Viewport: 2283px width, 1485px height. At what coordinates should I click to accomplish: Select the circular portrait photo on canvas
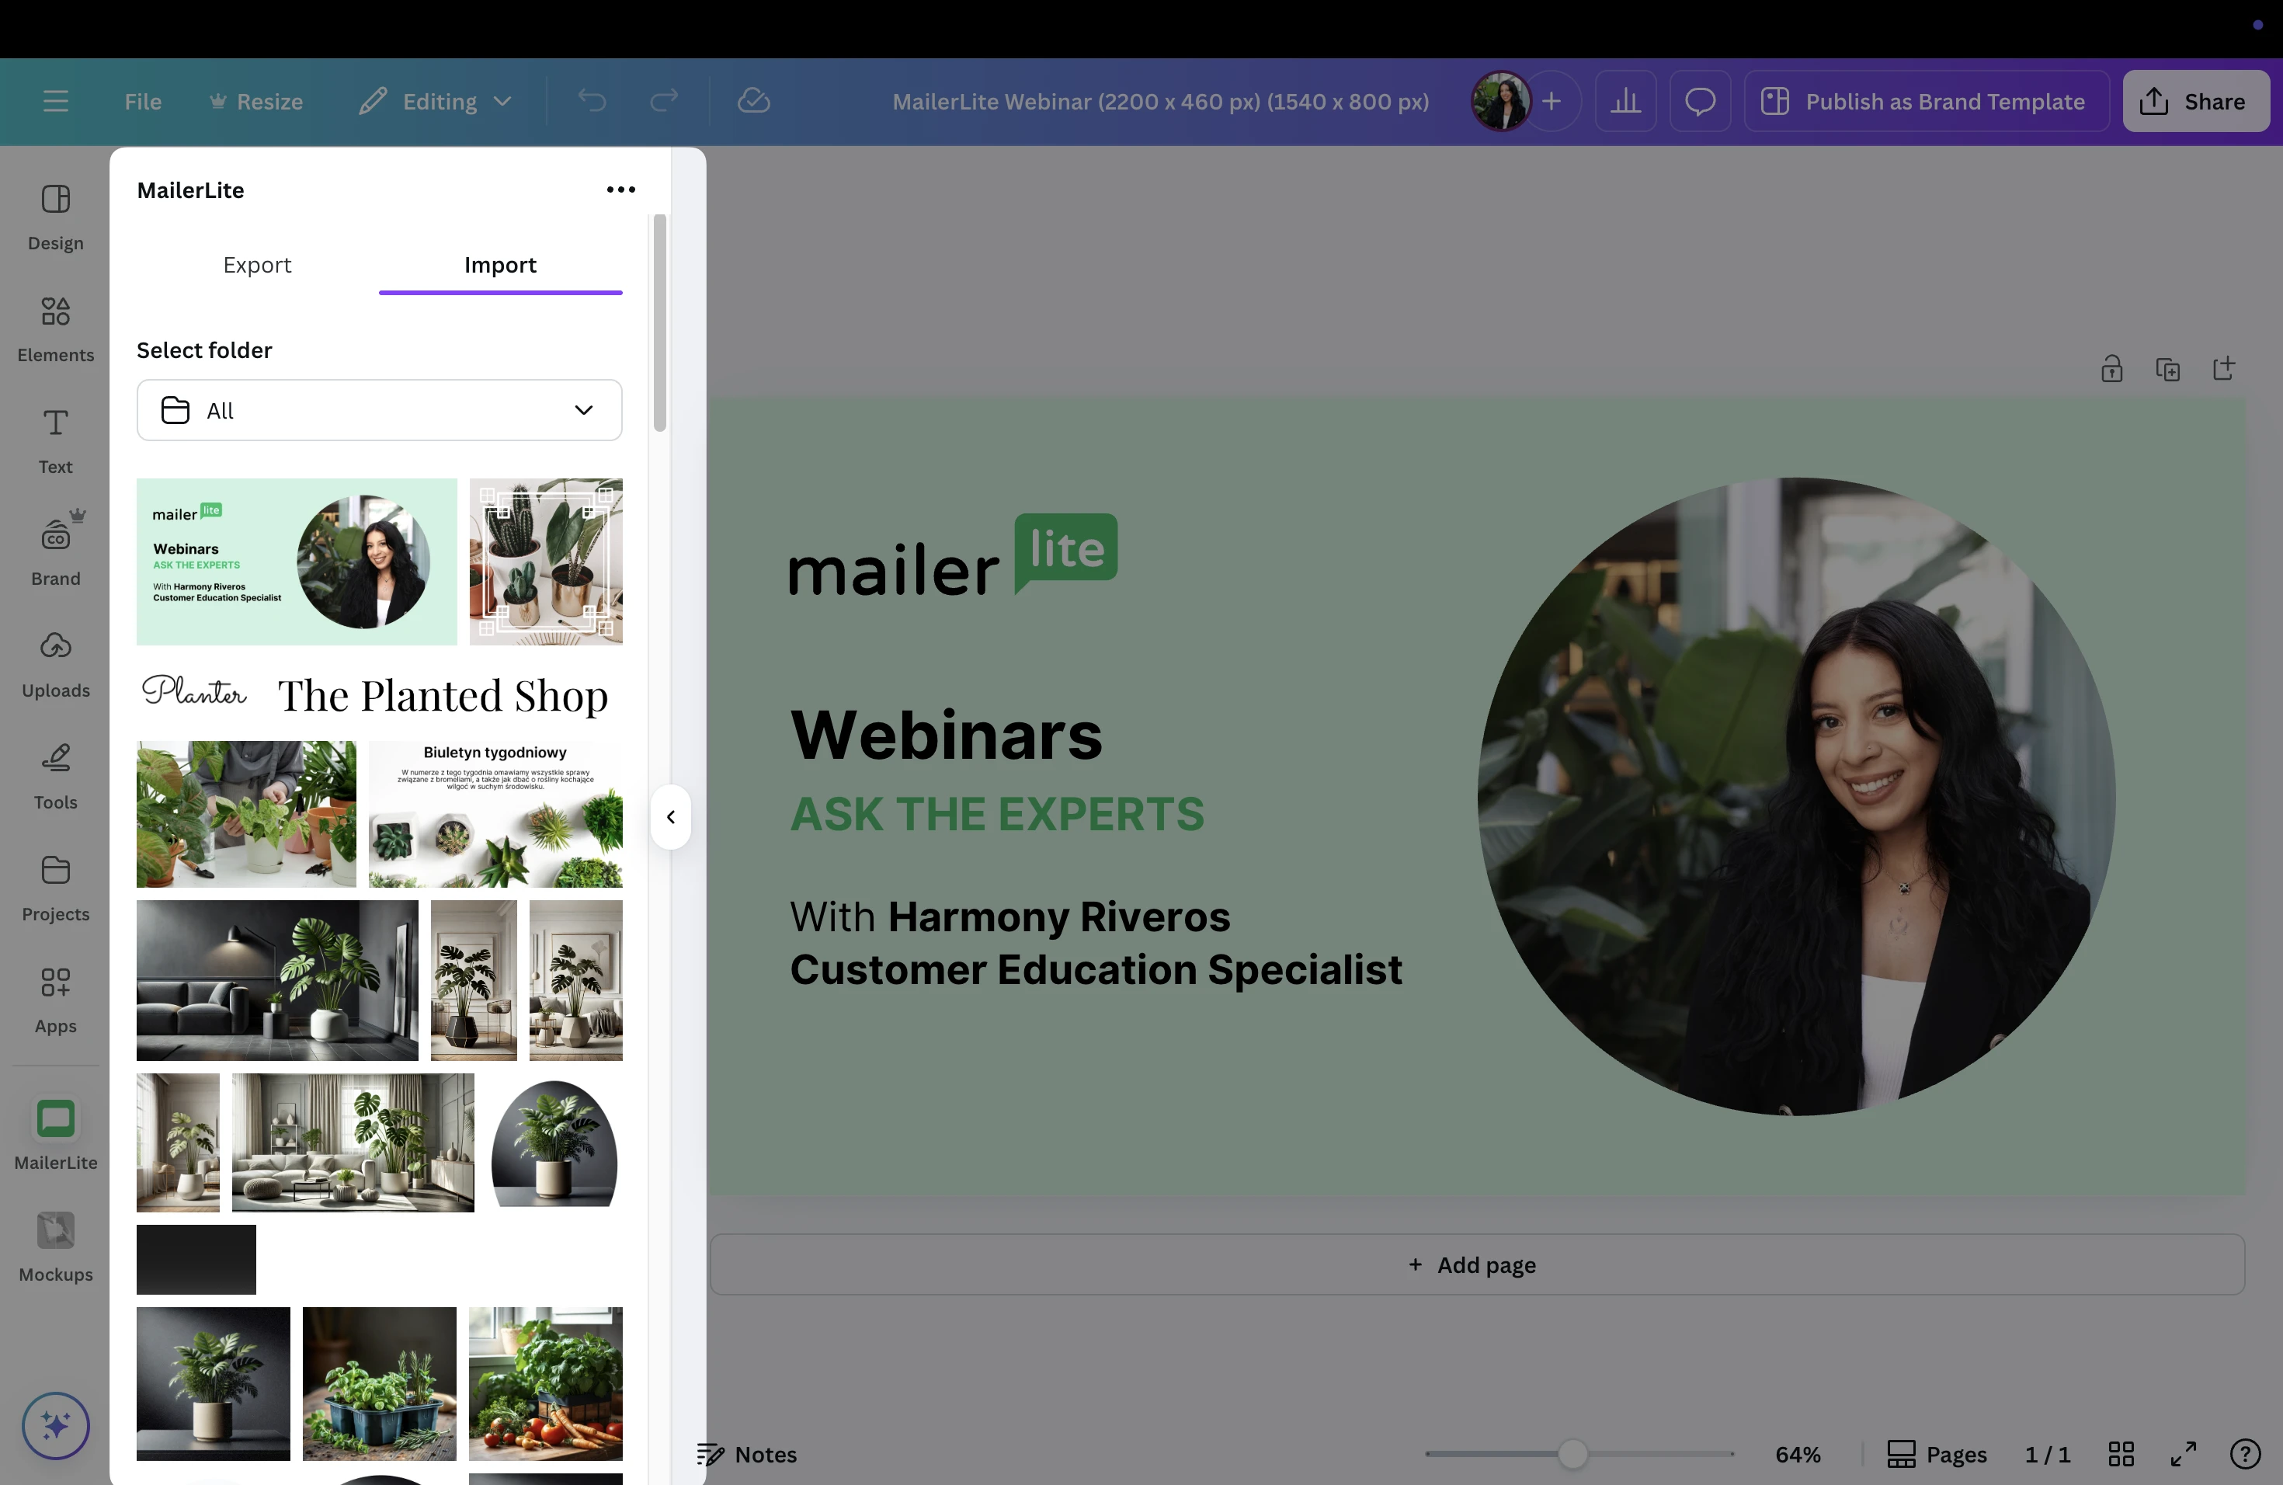pos(1795,796)
